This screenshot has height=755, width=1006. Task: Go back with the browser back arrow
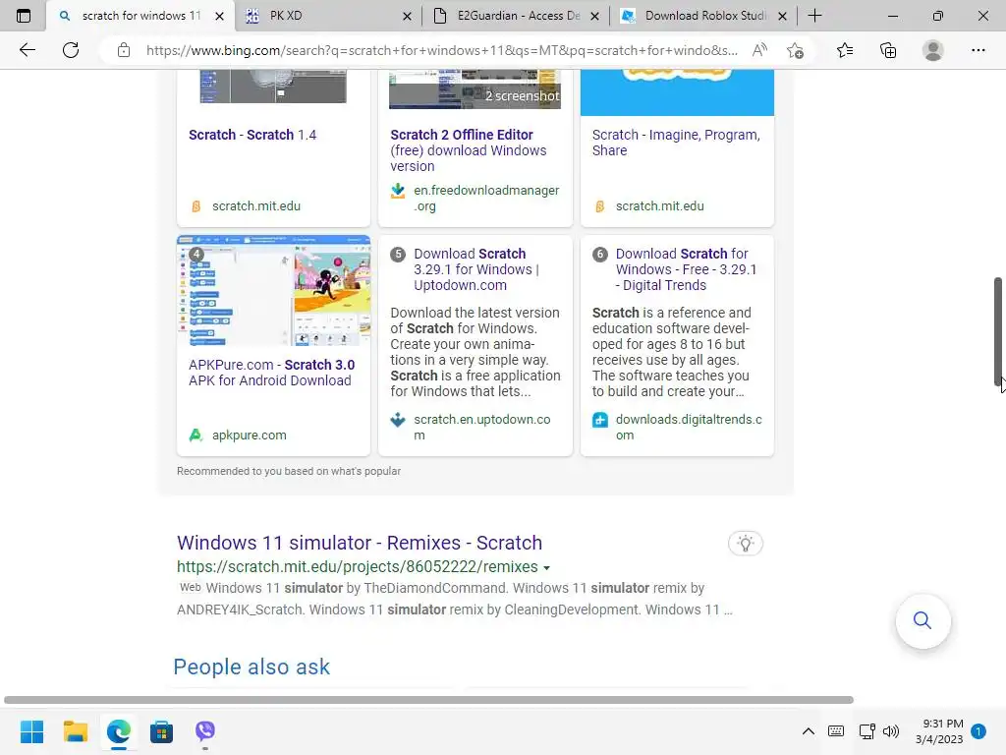pos(27,50)
